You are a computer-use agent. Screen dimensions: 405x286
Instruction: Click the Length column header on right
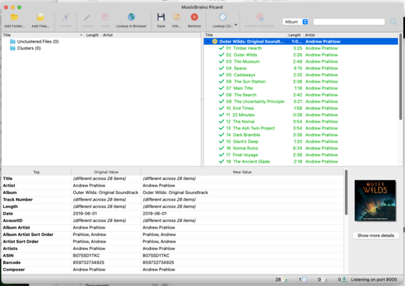click(294, 35)
